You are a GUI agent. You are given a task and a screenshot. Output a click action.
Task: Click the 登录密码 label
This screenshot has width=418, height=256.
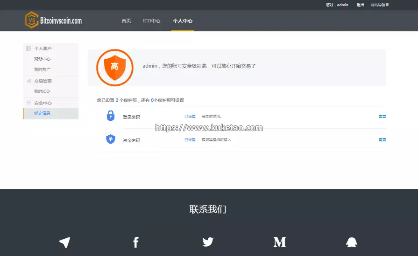[131, 117]
